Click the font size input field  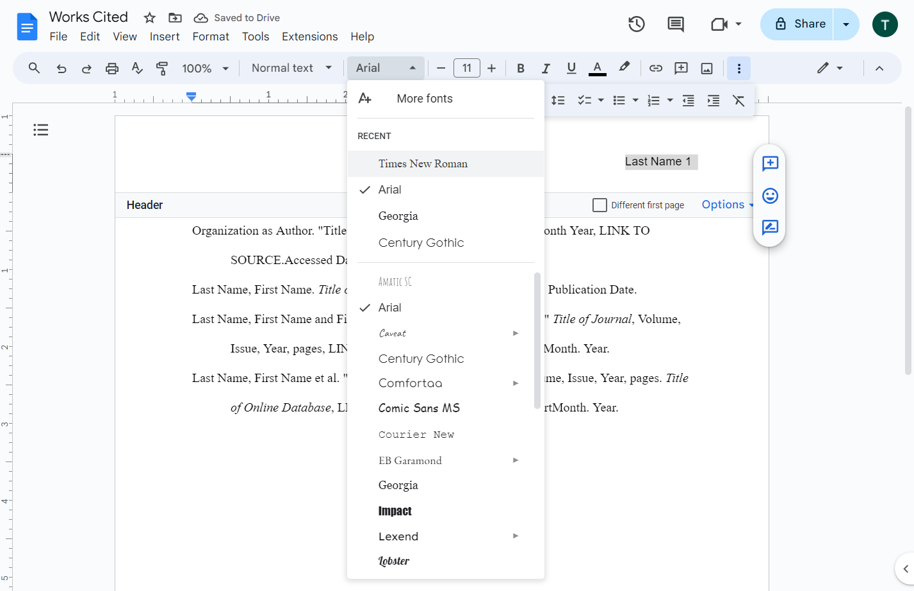(467, 68)
